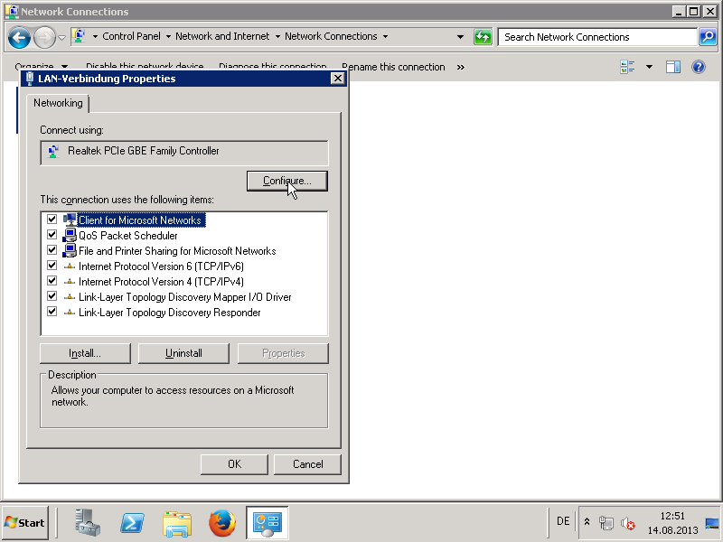This screenshot has height=542, width=723.
Task: Click Control Panel taskbar button
Action: 268,523
